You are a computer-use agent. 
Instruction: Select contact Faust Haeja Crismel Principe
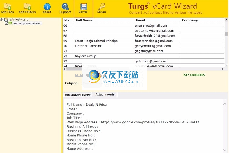[x=96, y=41]
